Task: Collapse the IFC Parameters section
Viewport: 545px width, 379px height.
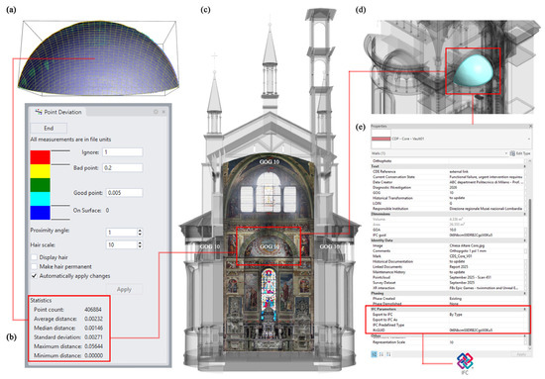Action: pos(525,309)
